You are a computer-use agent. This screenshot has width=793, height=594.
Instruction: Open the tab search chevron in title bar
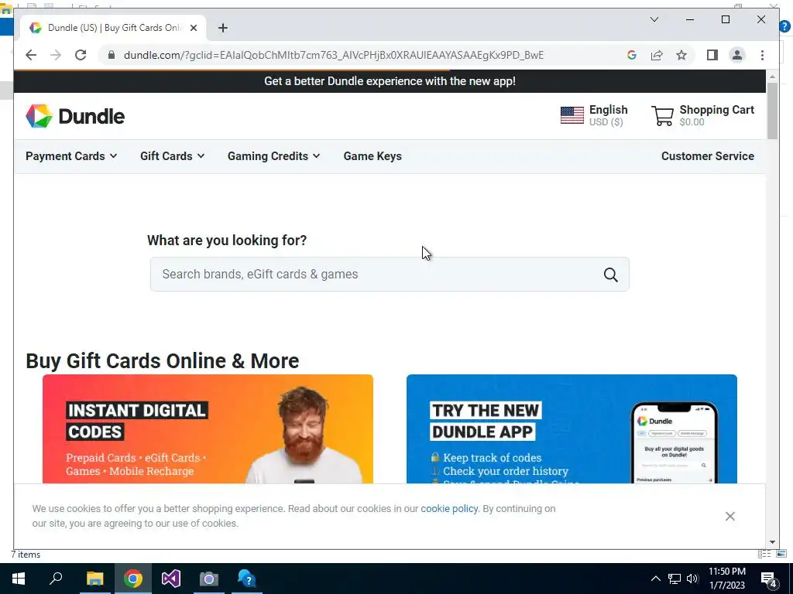point(654,19)
